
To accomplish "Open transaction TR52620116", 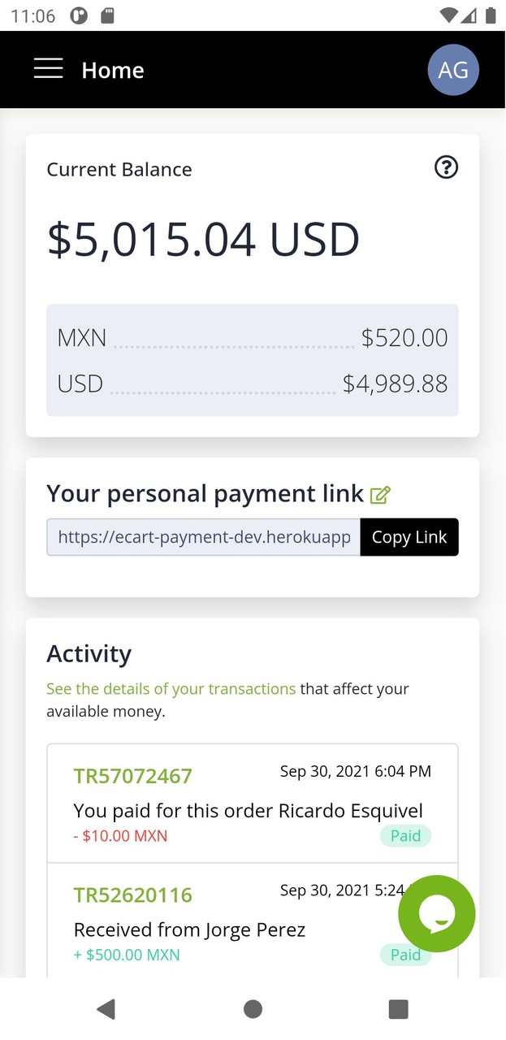I will [x=133, y=895].
